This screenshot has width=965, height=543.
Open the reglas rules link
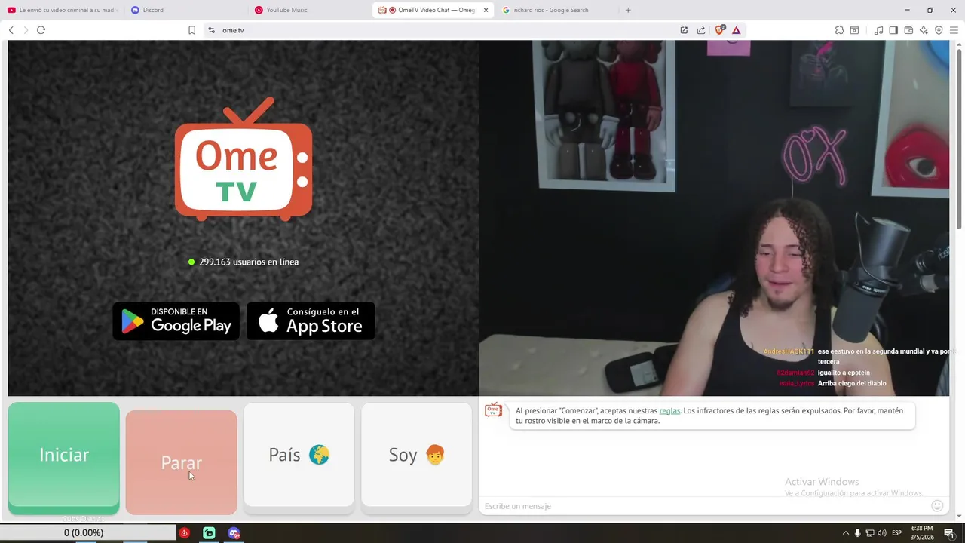(x=669, y=411)
